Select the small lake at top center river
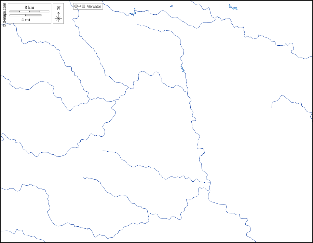313x243 pixels. point(133,13)
